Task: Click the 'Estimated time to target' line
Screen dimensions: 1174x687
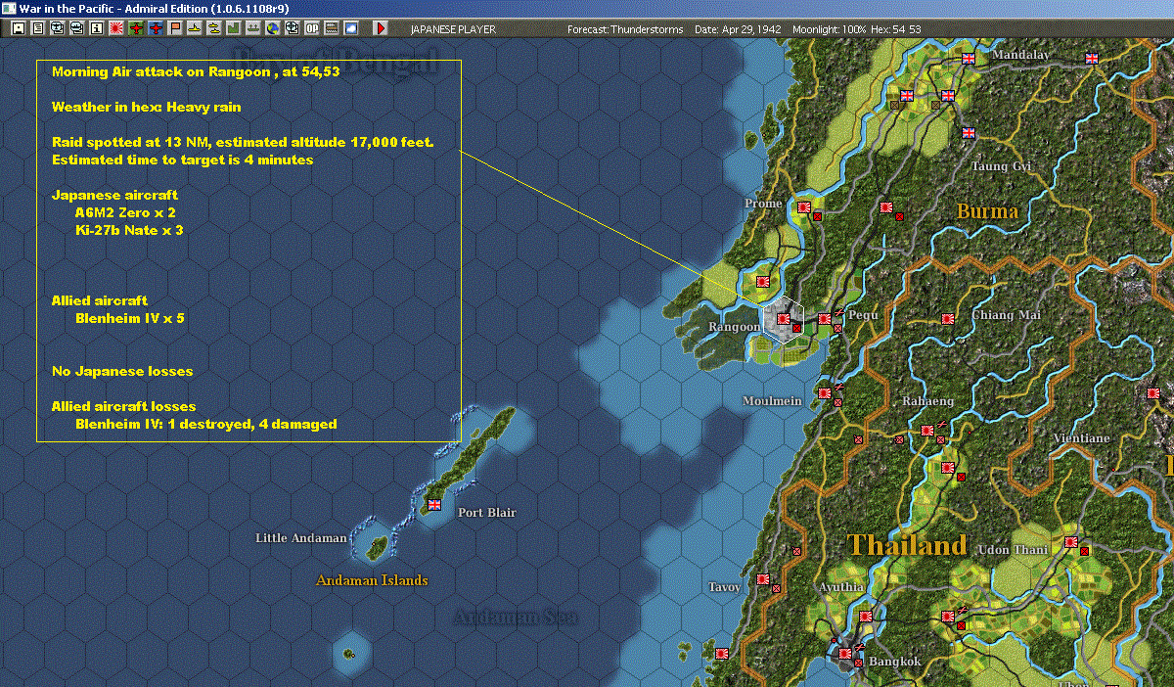Action: tap(182, 160)
